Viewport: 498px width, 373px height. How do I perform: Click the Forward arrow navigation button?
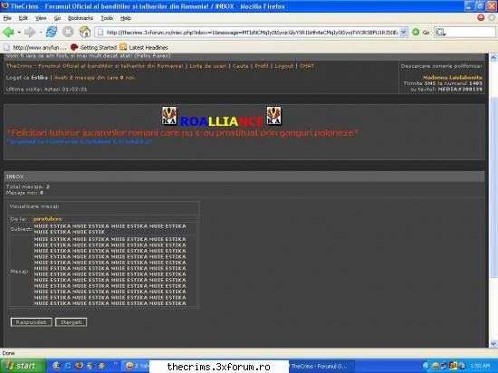pos(30,32)
